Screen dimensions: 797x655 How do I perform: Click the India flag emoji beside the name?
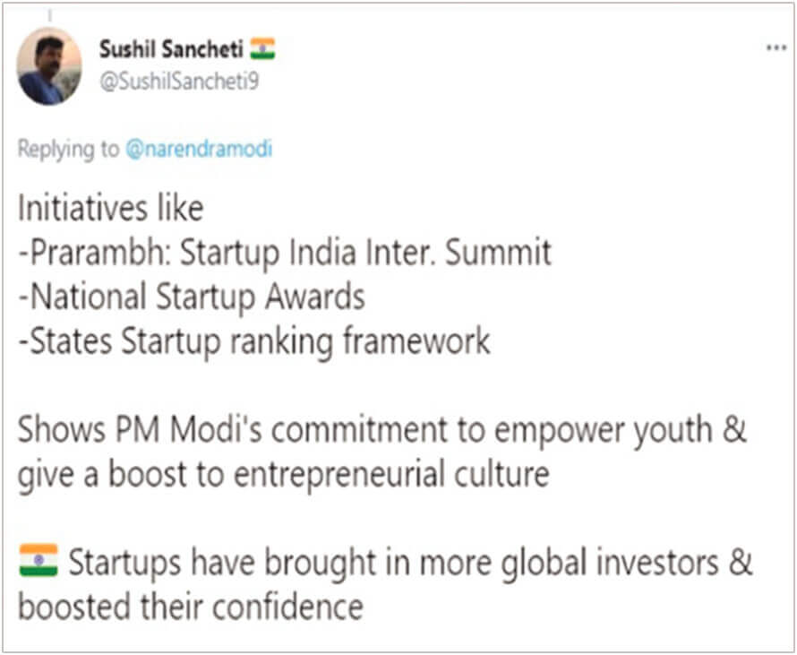(262, 48)
